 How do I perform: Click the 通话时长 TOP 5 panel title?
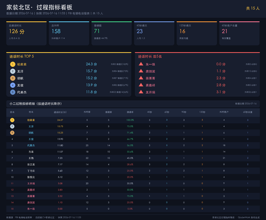tap(22, 56)
